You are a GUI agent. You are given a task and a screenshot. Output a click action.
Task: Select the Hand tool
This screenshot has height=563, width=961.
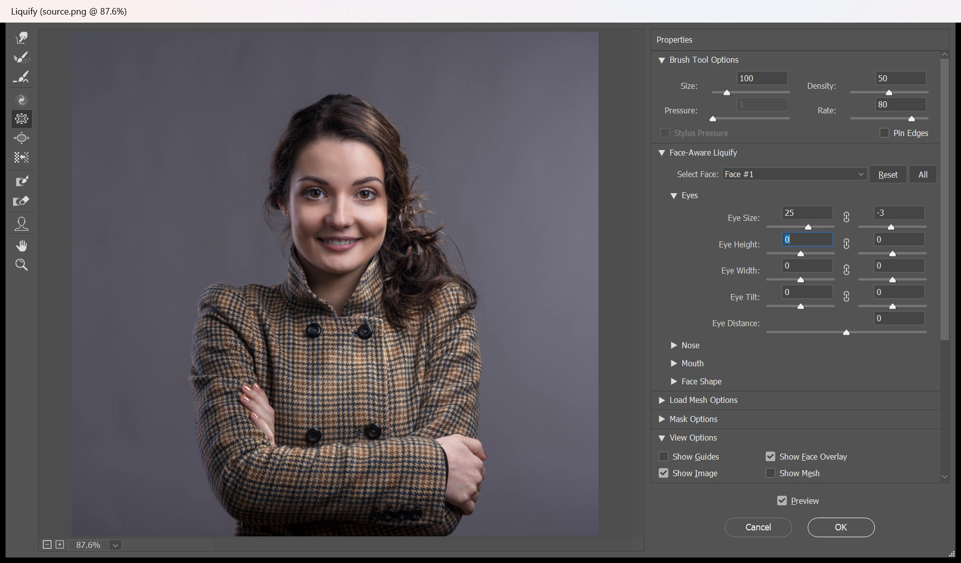click(22, 246)
